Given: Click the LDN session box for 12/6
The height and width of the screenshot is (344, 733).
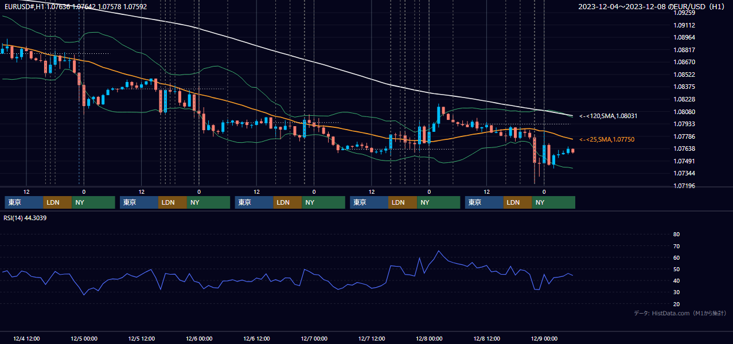Looking at the screenshot, I should click(288, 202).
